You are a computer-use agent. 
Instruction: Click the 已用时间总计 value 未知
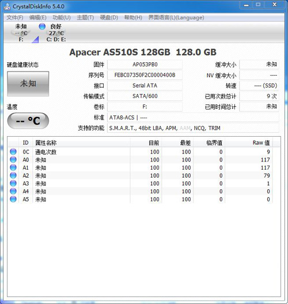point(259,107)
